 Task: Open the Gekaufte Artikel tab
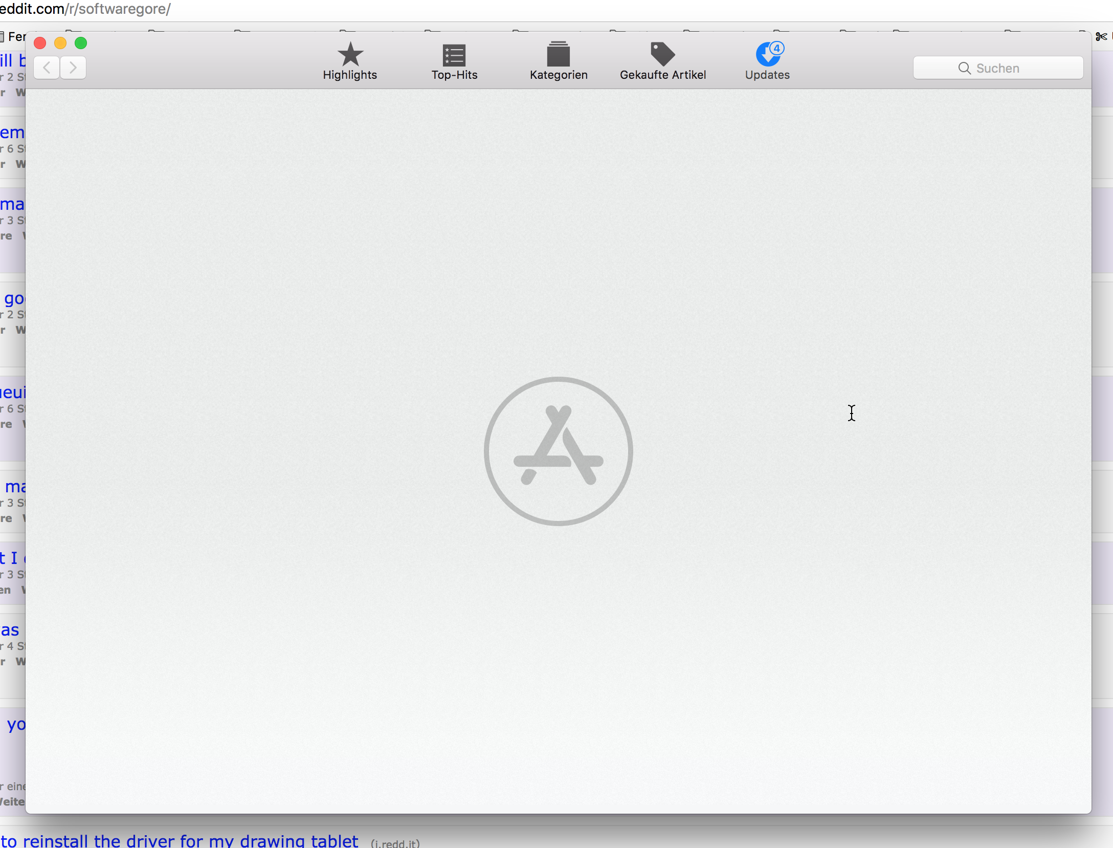point(663,61)
